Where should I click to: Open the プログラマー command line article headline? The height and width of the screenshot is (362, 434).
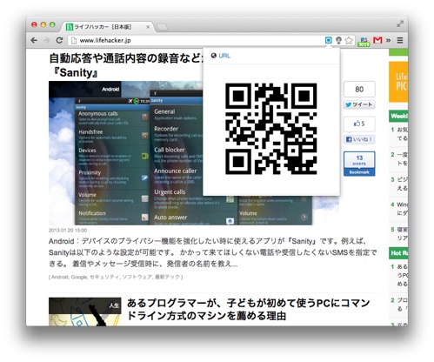[x=248, y=309]
